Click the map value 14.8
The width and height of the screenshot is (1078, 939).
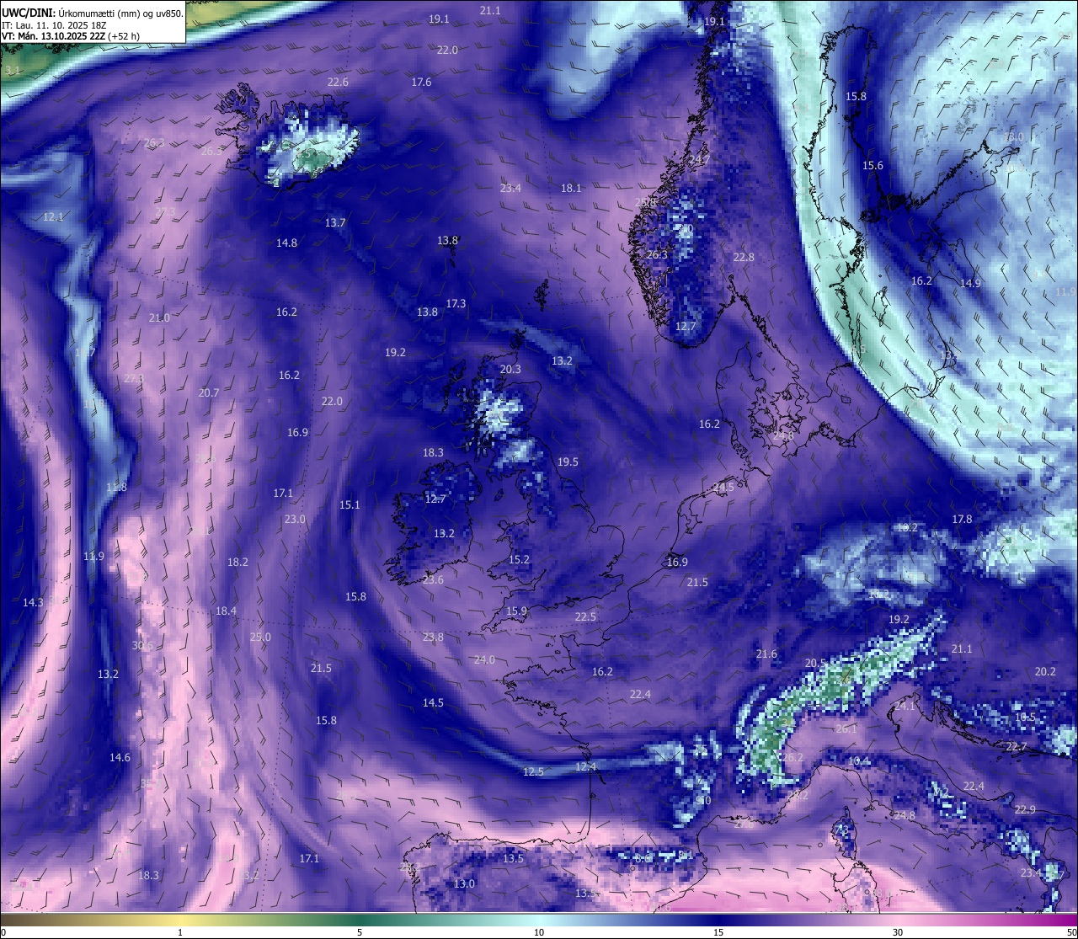(x=286, y=243)
